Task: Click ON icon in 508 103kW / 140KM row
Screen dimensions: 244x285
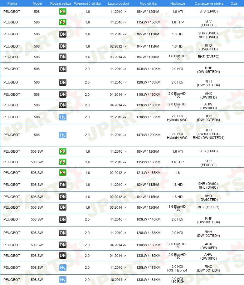Action: [62, 69]
